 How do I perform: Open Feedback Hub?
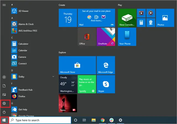click(x=33, y=90)
